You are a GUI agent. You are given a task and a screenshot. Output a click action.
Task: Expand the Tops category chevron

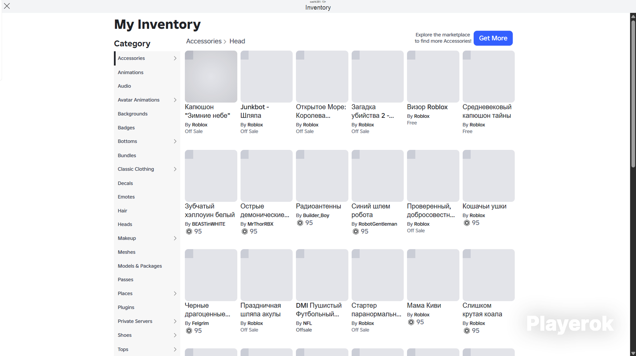tap(175, 349)
